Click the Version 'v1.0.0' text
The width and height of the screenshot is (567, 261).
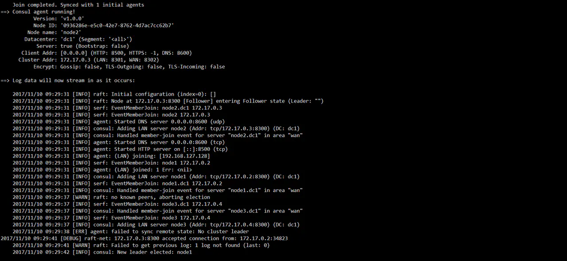pyautogui.click(x=72, y=19)
